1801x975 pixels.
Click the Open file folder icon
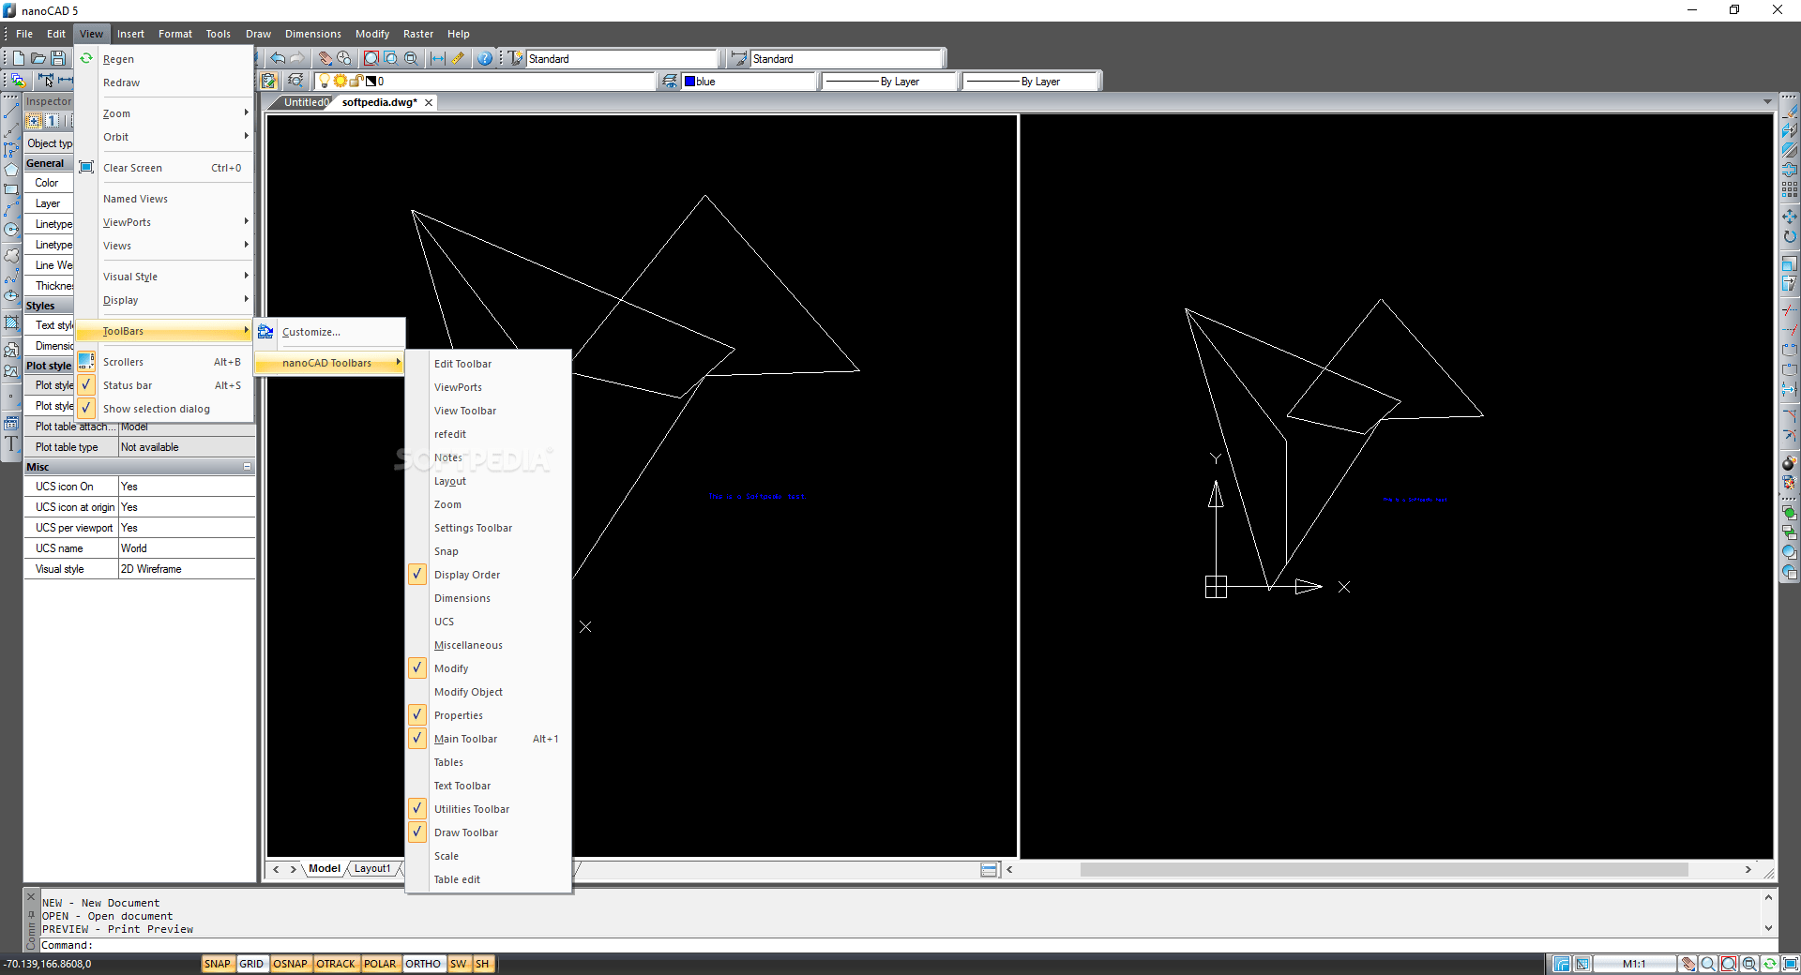coord(38,58)
